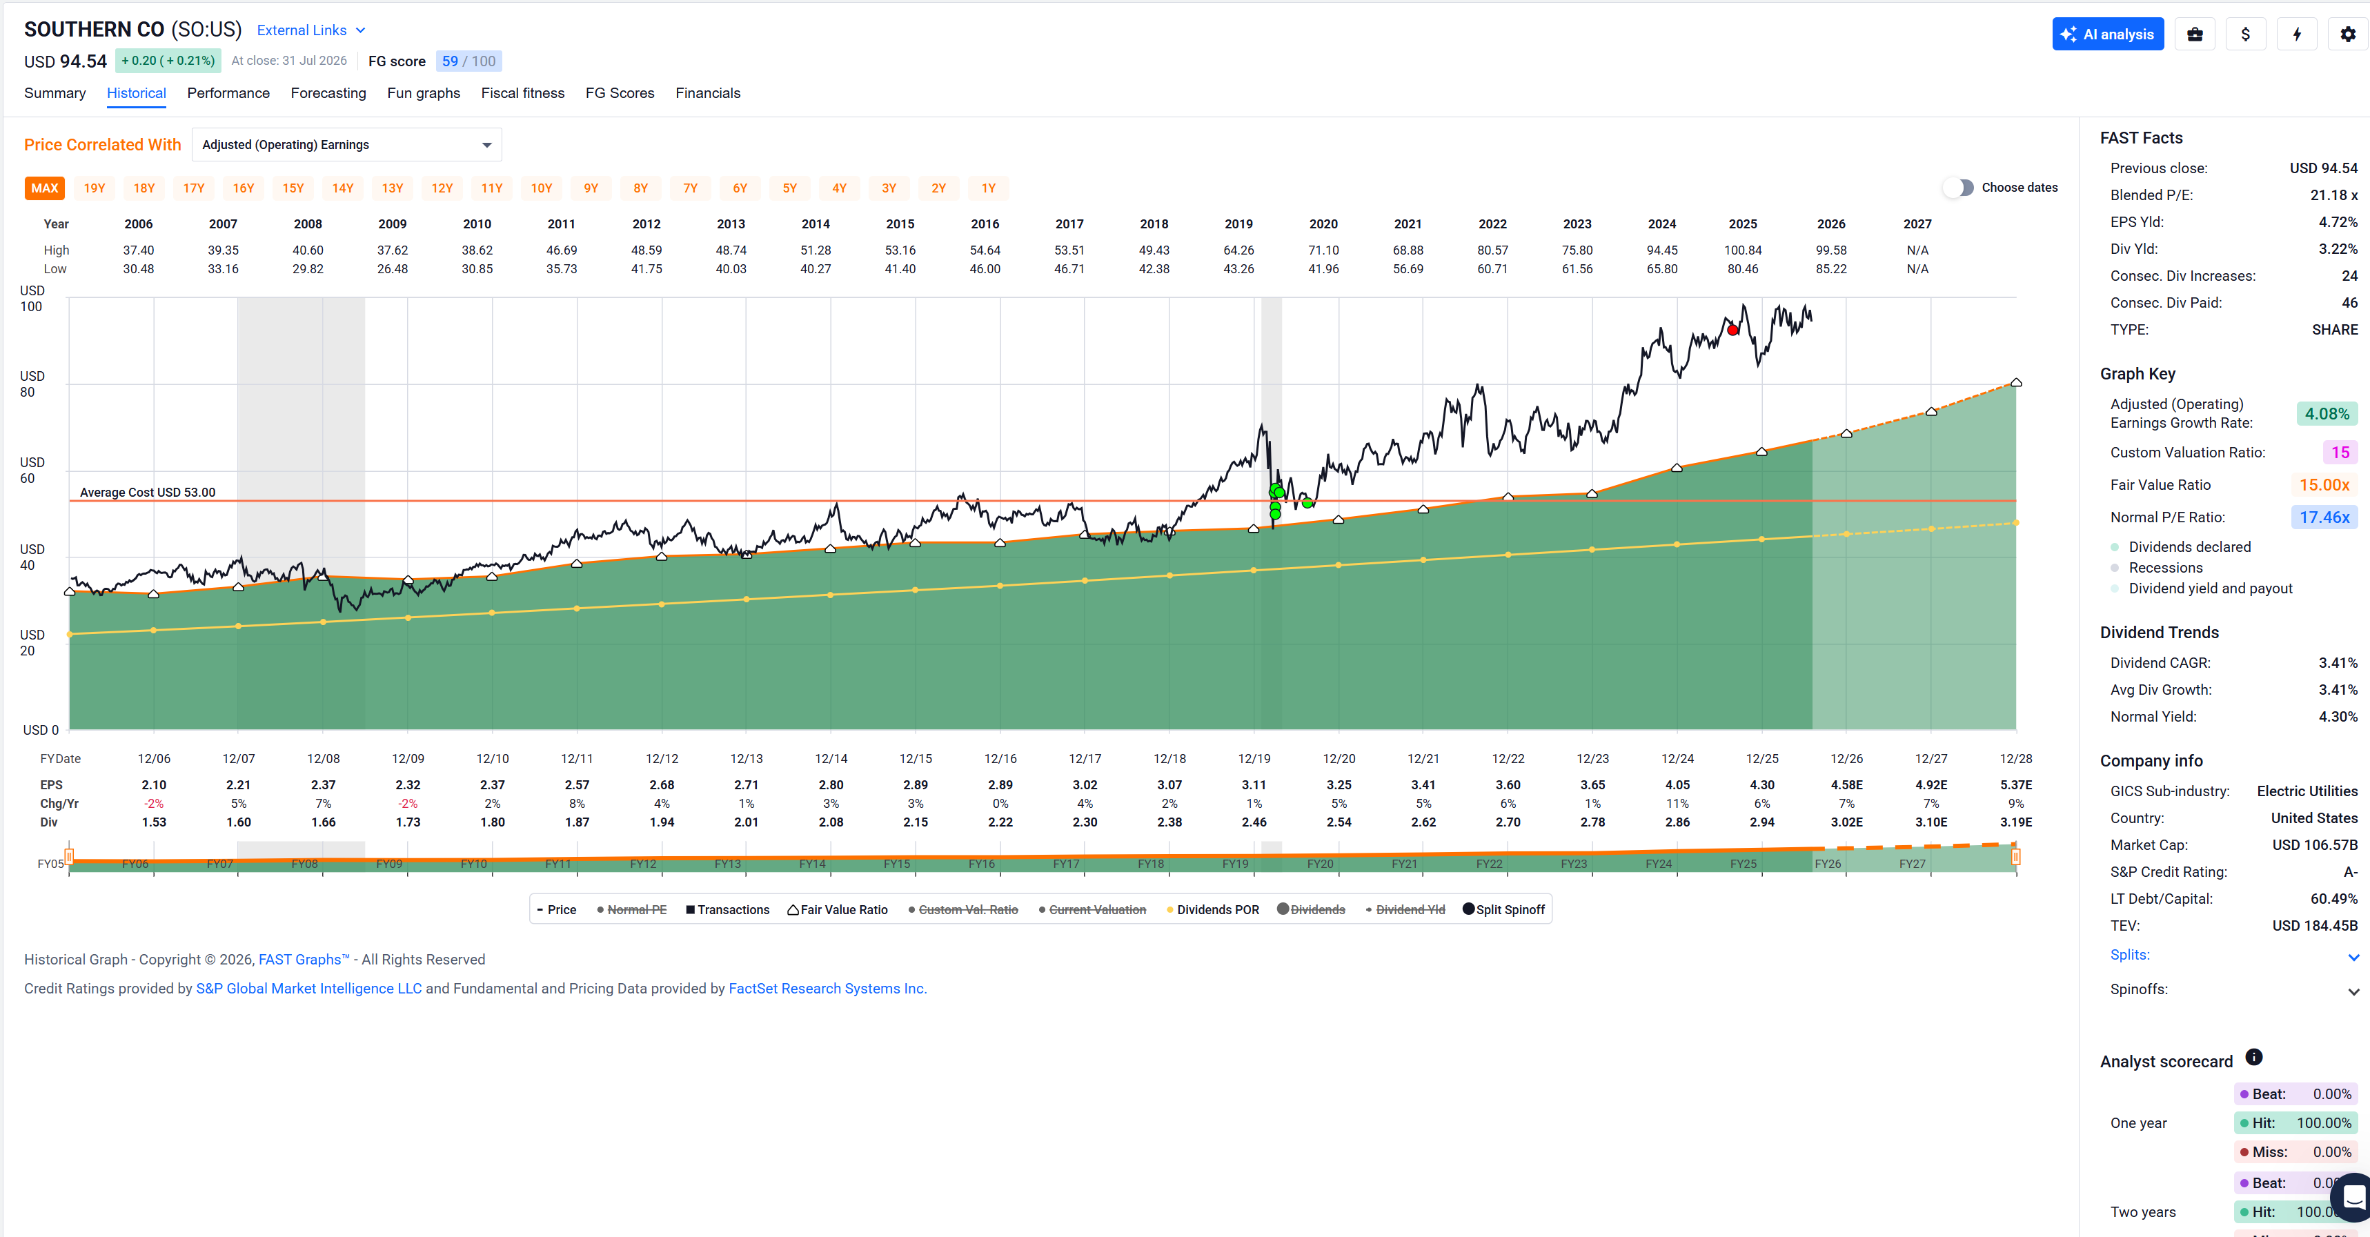Choose the 7Y time range
This screenshot has width=2370, height=1237.
(690, 188)
